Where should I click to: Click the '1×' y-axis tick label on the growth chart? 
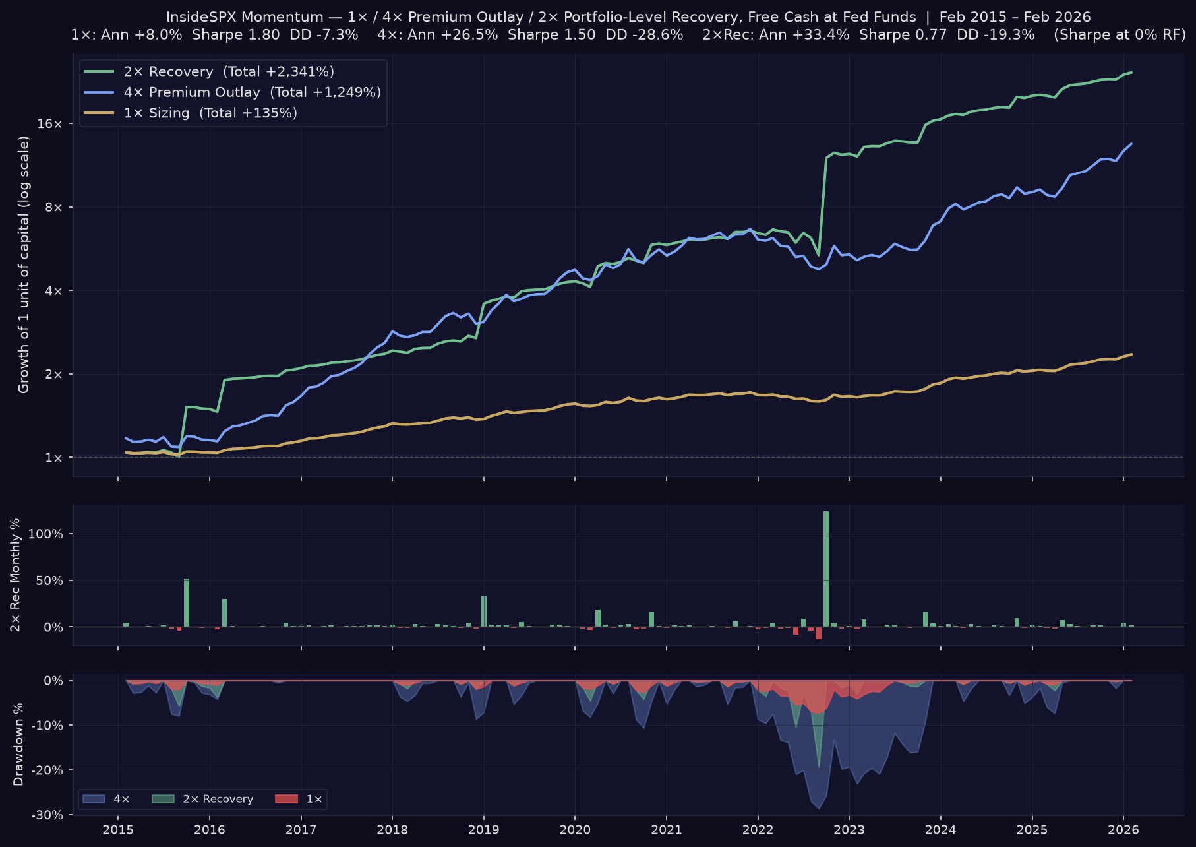coord(54,458)
